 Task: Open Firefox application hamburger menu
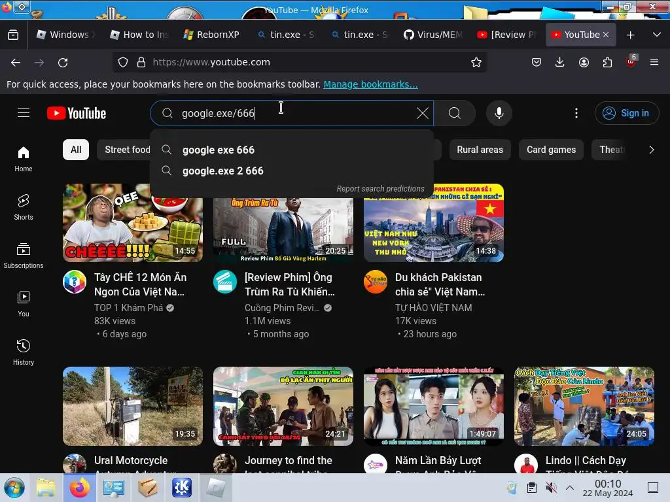(x=654, y=62)
